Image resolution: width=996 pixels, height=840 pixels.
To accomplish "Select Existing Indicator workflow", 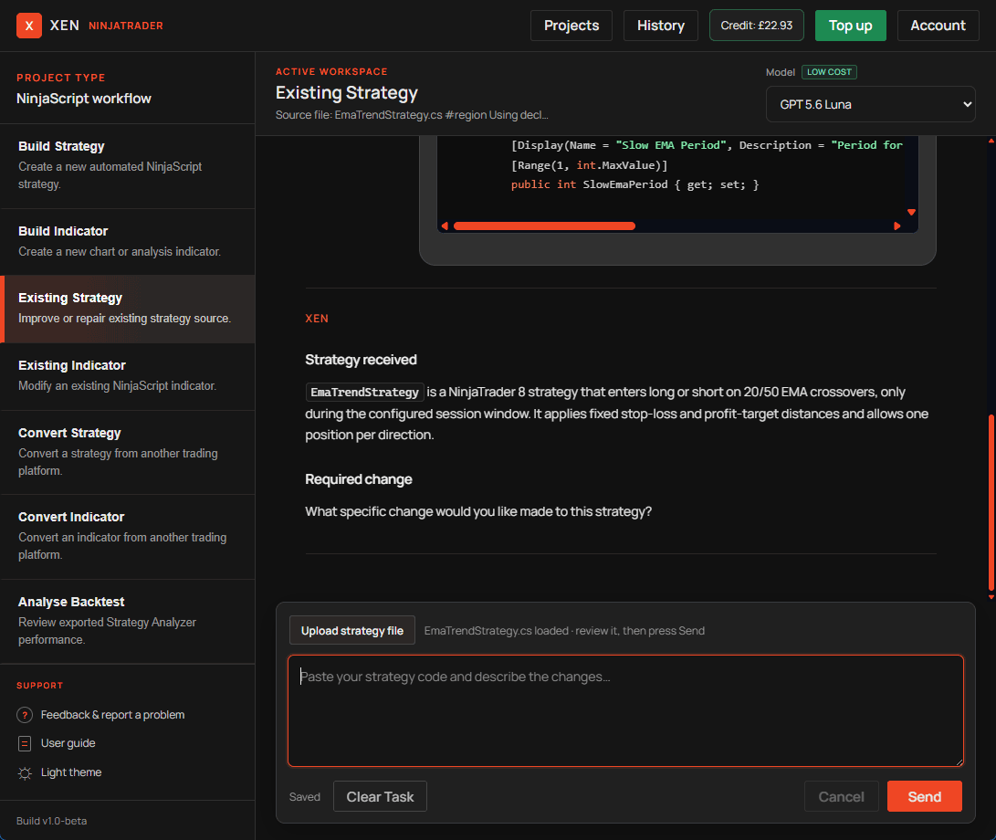I will pyautogui.click(x=128, y=376).
